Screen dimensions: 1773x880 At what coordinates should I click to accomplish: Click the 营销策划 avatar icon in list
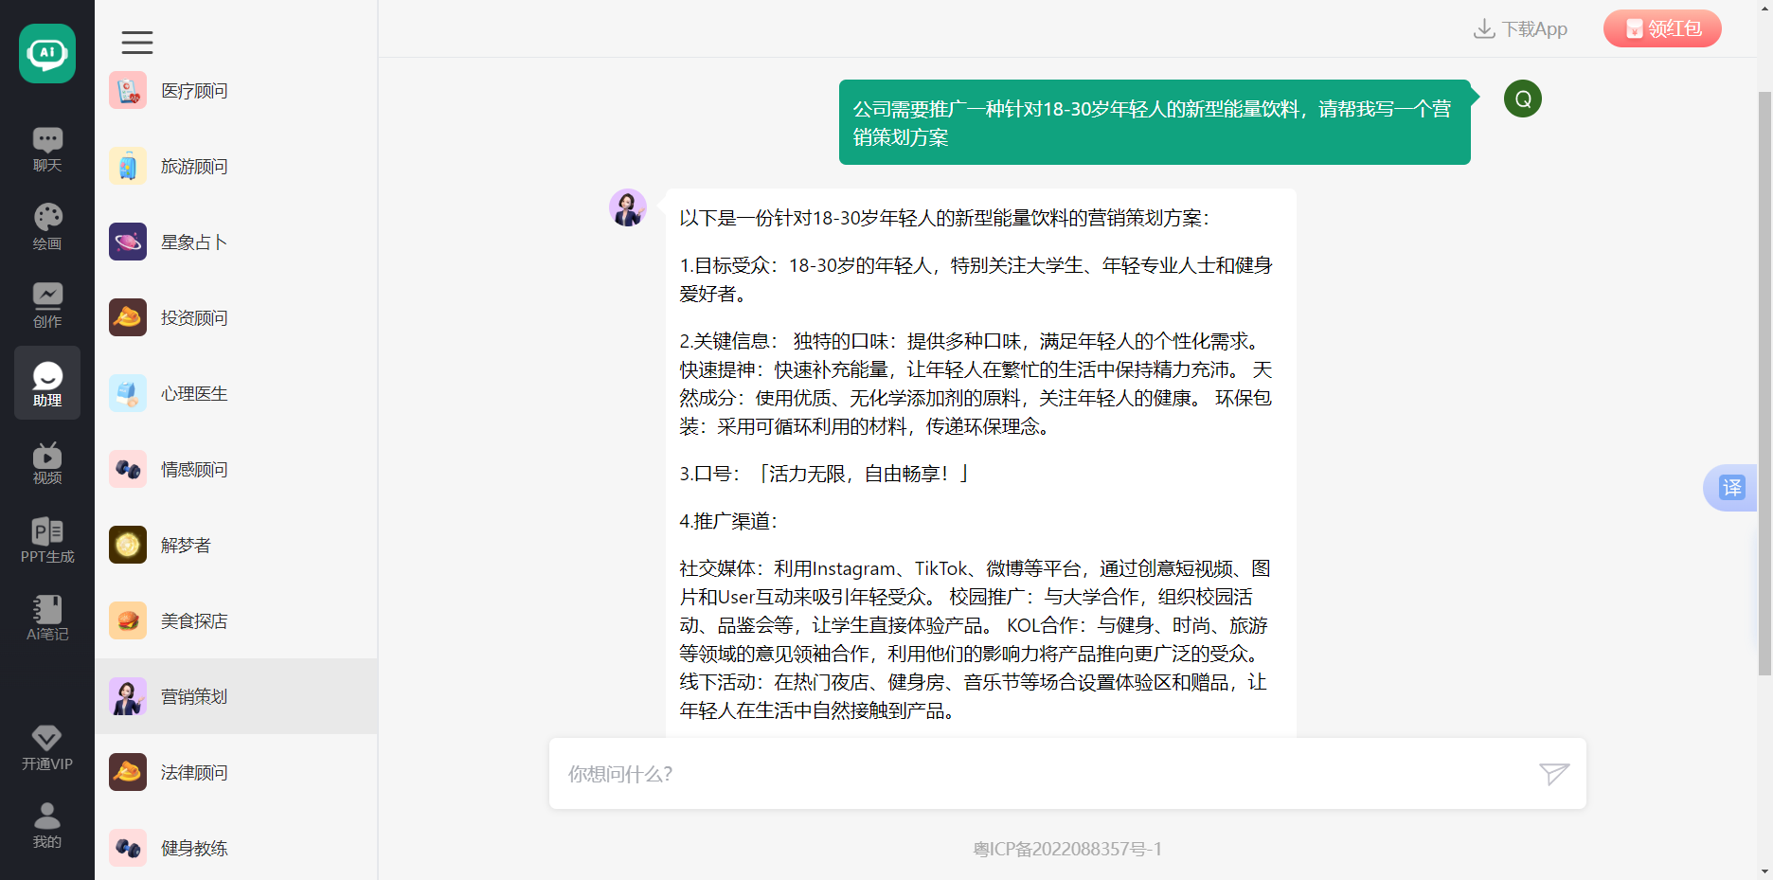click(x=128, y=696)
